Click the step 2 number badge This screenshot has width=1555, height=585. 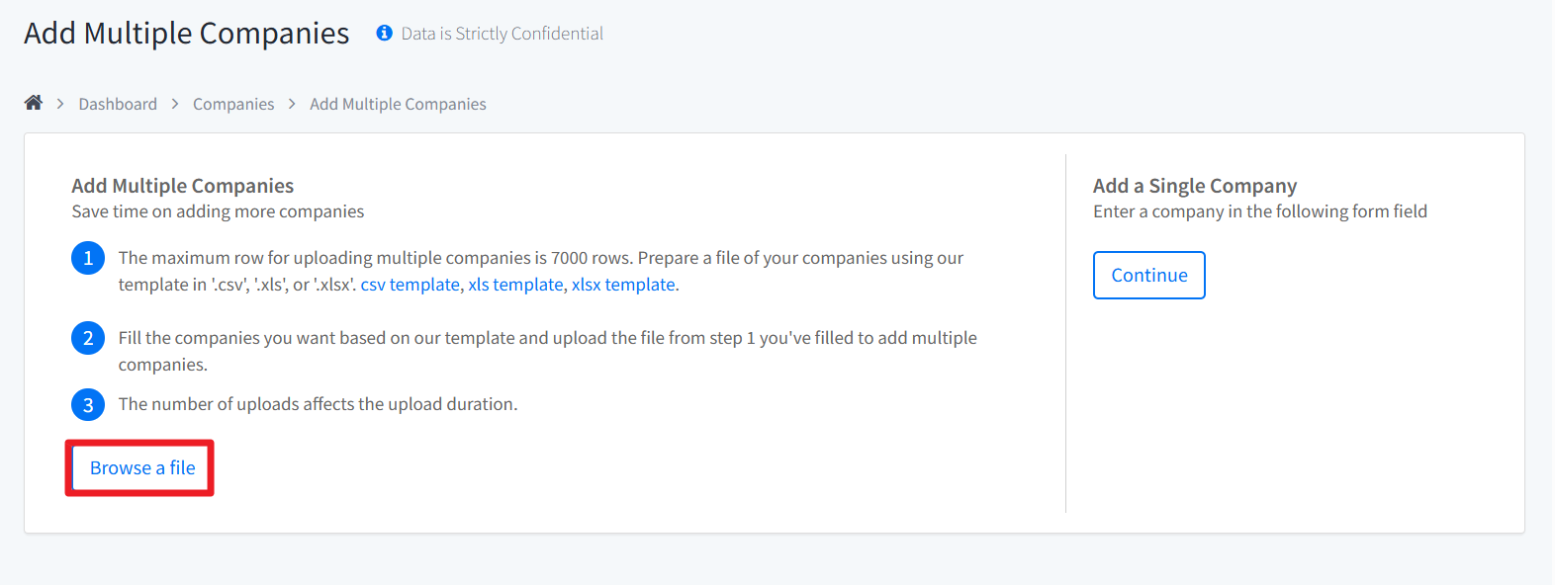click(88, 338)
